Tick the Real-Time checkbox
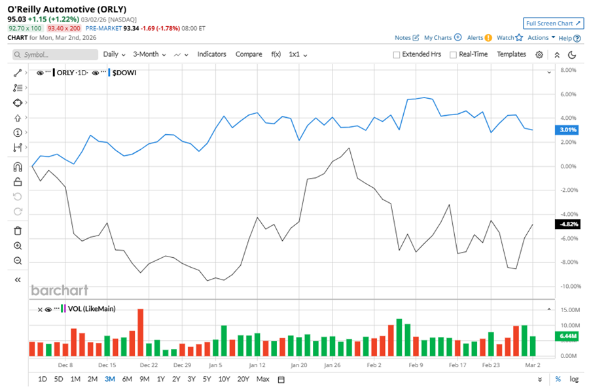591x392 pixels. coord(453,55)
